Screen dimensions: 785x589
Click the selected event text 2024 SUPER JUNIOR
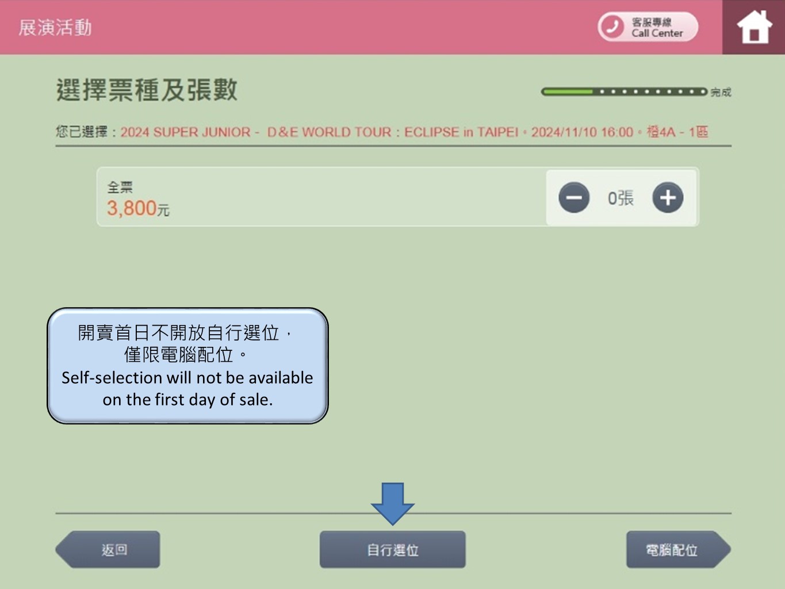(414, 132)
